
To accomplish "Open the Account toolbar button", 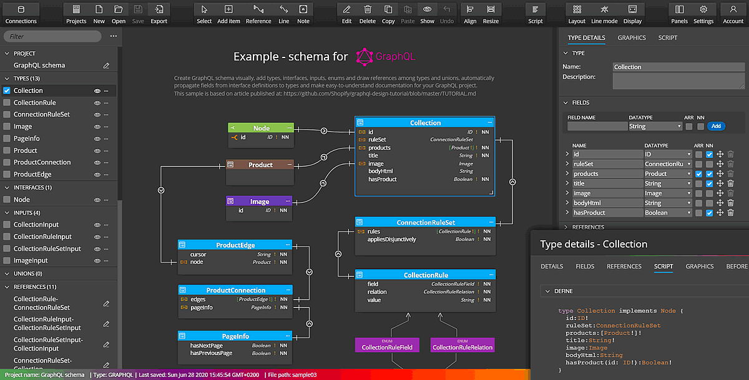I will [x=733, y=14].
